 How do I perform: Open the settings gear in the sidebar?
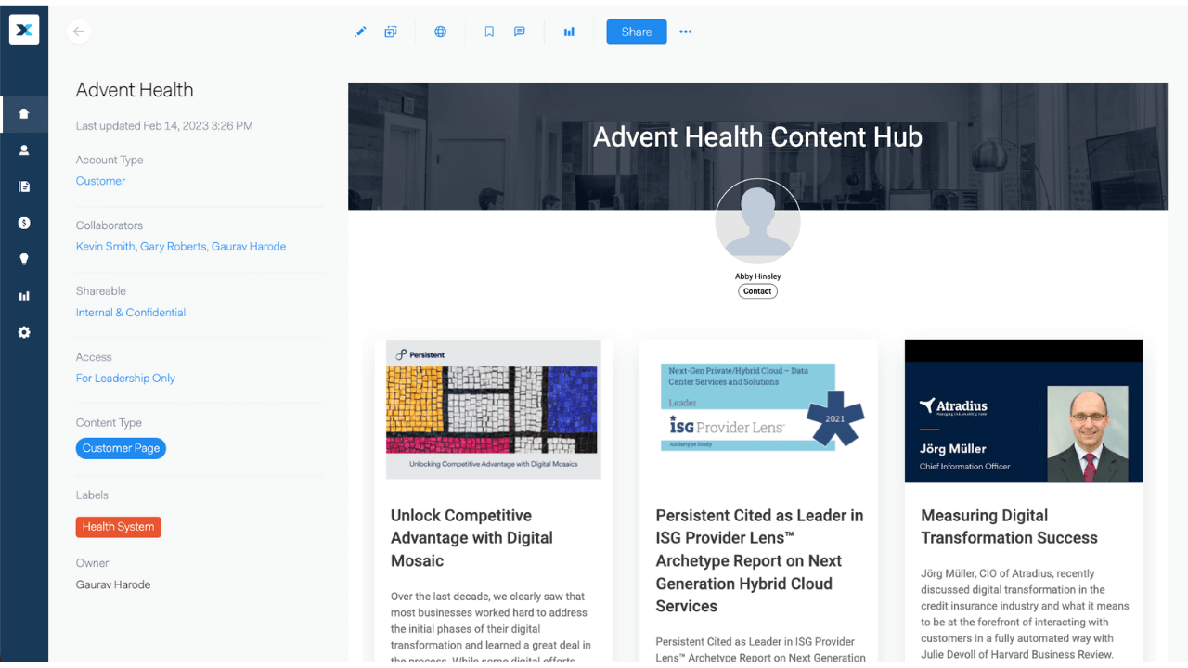[x=24, y=332]
